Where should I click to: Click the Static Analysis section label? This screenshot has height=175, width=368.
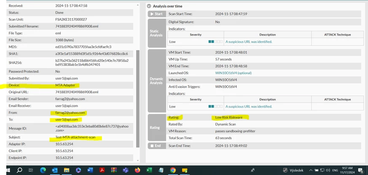(157, 33)
